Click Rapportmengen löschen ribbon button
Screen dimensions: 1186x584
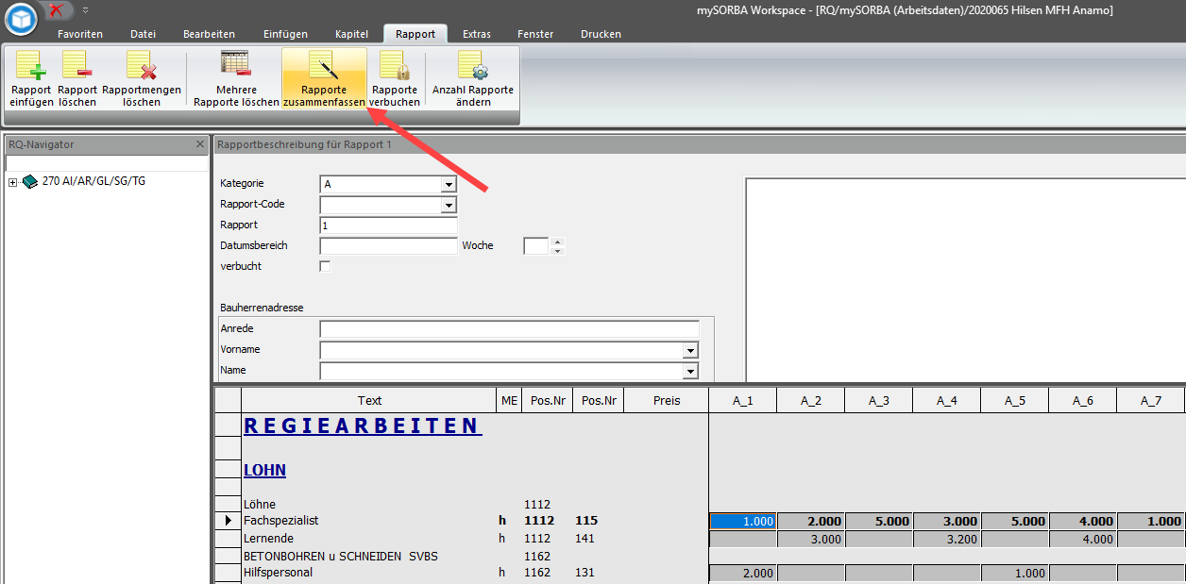(142, 78)
